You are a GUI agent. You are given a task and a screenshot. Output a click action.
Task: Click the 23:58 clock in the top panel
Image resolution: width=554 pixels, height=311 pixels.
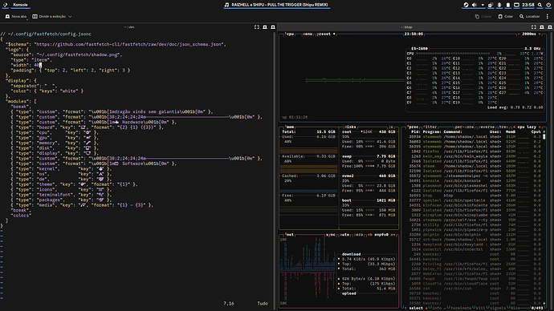pyautogui.click(x=528, y=5)
